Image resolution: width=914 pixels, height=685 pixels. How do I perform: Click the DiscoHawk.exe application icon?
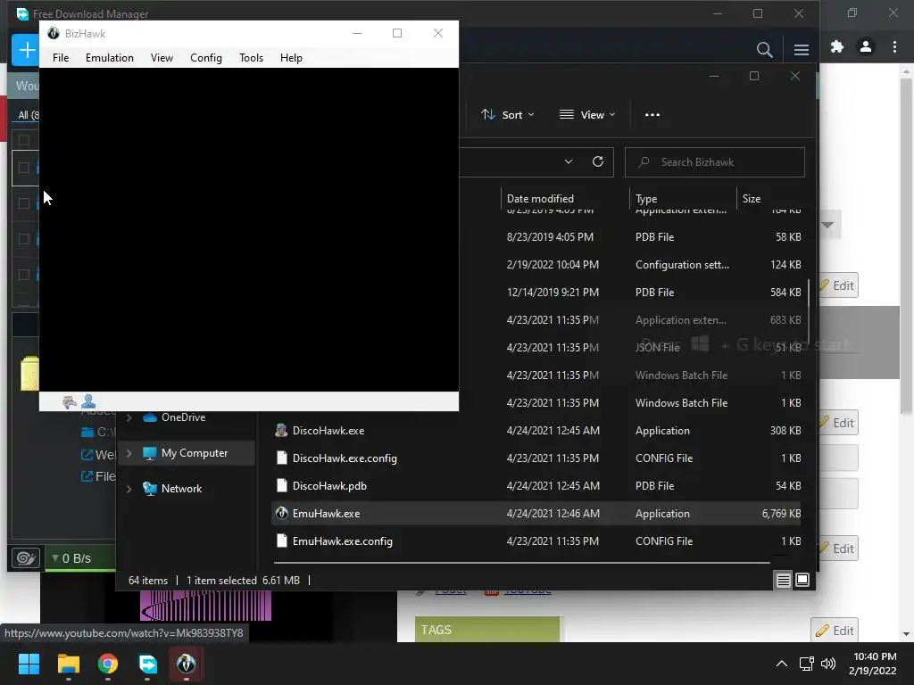pos(281,431)
